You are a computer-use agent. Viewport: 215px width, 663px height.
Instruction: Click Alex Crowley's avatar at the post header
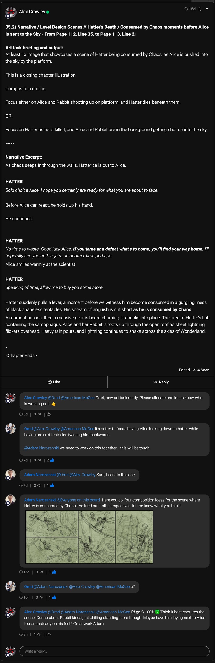coord(11,12)
